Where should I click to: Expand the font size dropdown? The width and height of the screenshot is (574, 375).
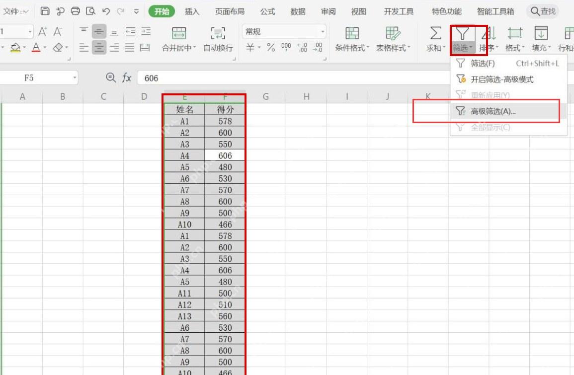(x=30, y=31)
